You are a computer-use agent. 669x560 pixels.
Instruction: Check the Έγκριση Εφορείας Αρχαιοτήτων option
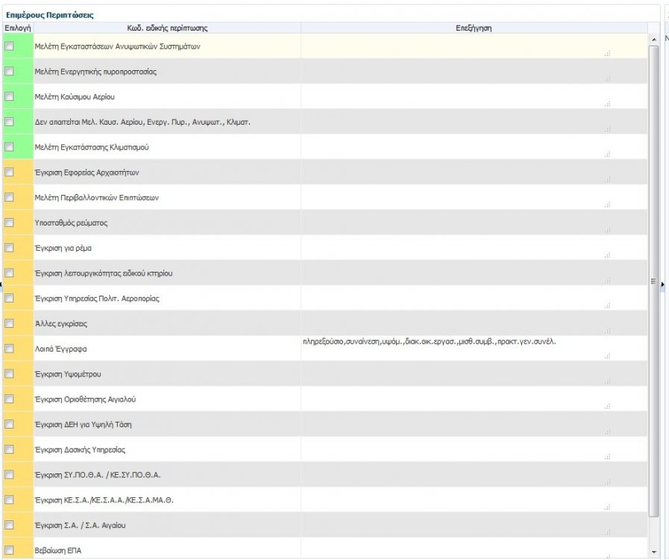coord(10,172)
